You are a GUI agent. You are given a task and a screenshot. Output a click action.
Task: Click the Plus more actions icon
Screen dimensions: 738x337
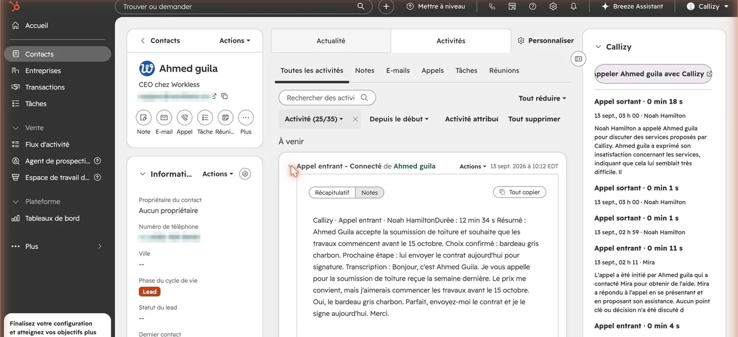[x=246, y=117]
